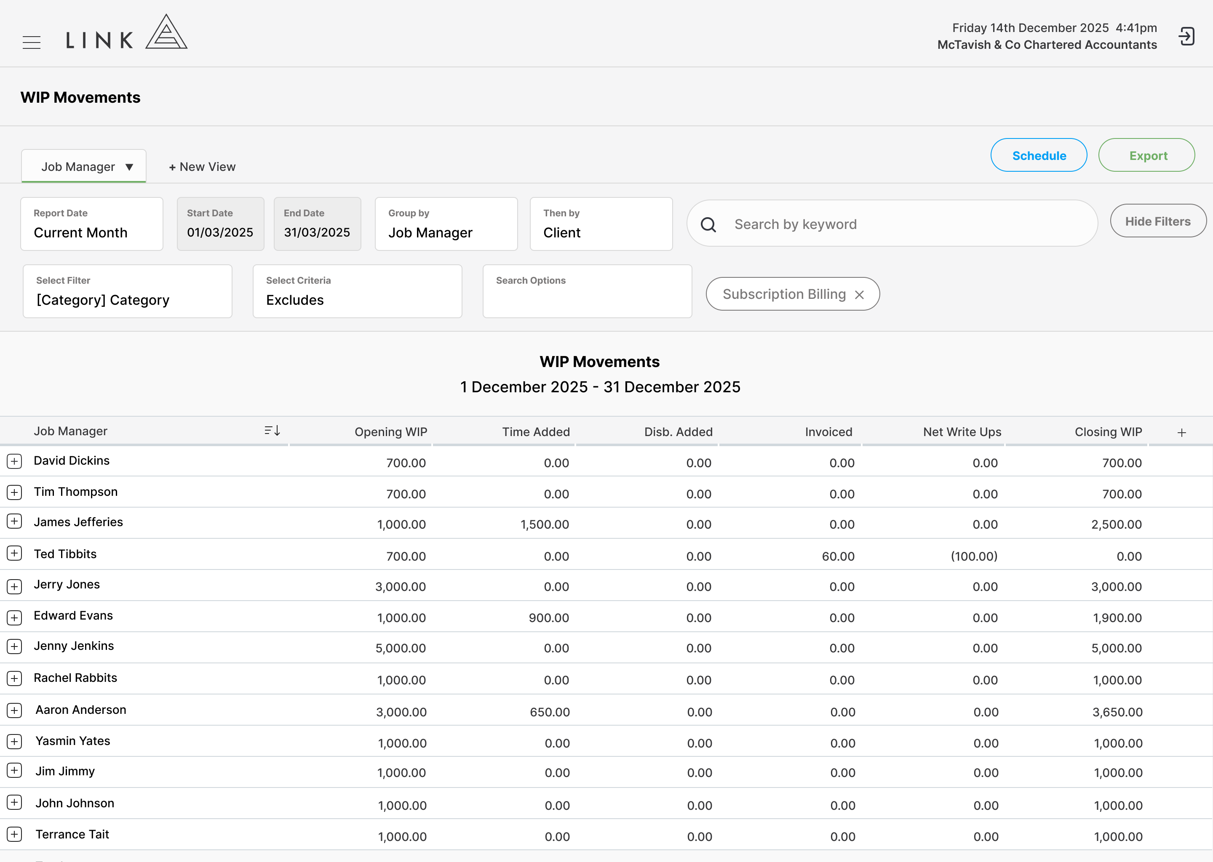Click the logout icon
Image resolution: width=1213 pixels, height=862 pixels.
click(x=1186, y=36)
